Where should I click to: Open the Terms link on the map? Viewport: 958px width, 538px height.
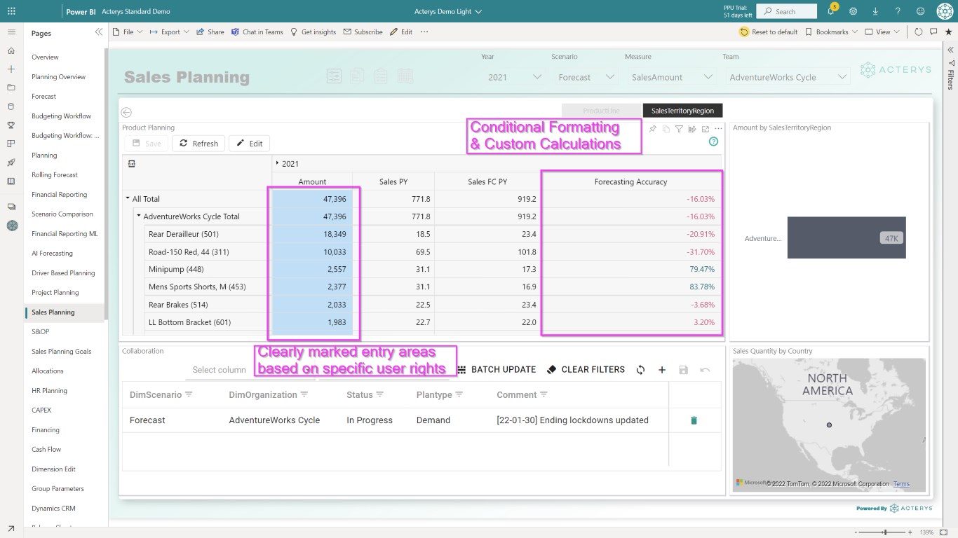tap(901, 484)
